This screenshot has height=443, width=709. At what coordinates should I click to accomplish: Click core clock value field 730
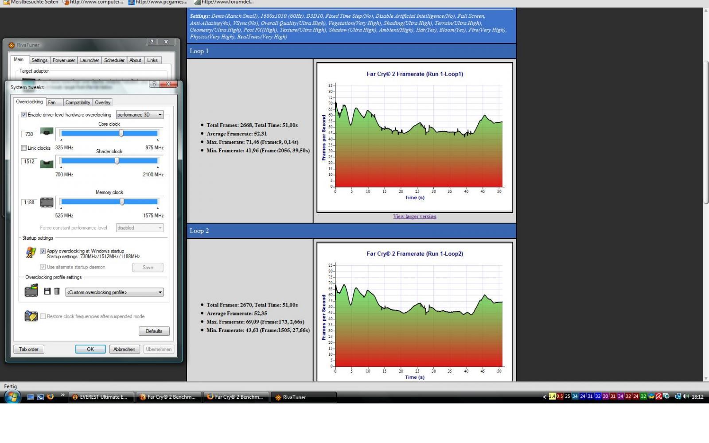tap(29, 134)
